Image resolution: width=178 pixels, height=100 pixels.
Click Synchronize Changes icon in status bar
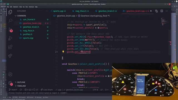(x=21, y=90)
